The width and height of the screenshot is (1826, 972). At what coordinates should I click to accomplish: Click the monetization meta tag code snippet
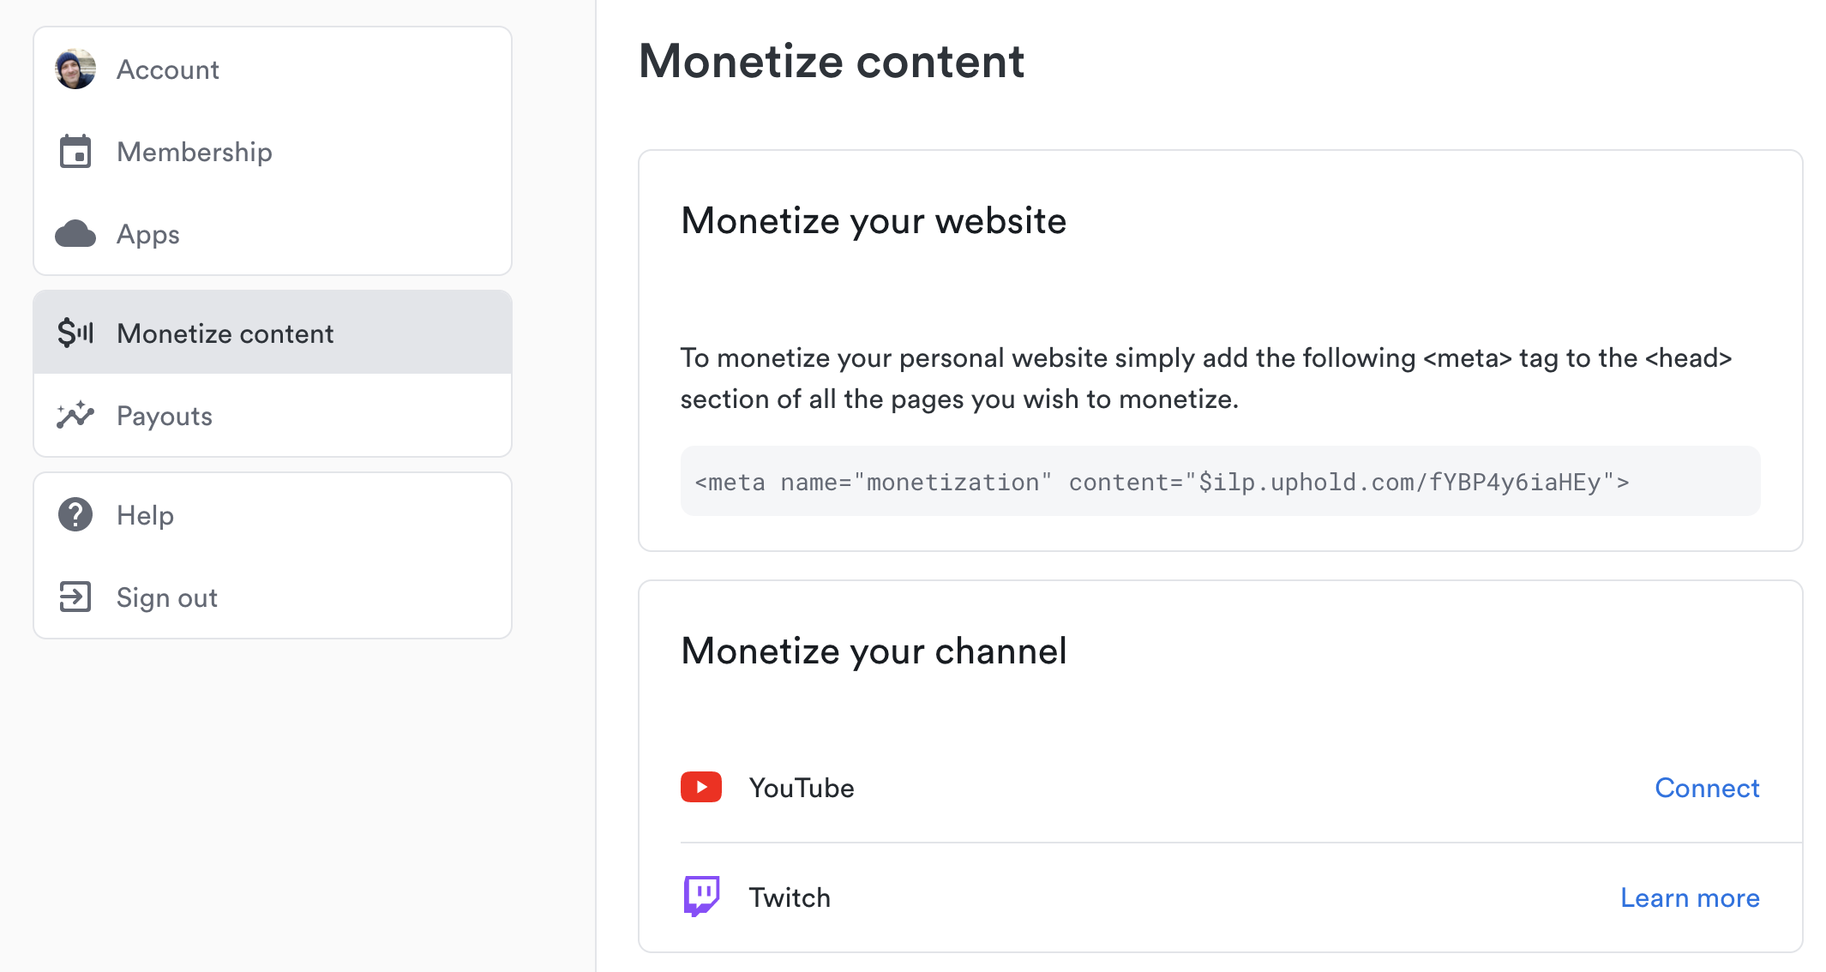coord(1162,482)
